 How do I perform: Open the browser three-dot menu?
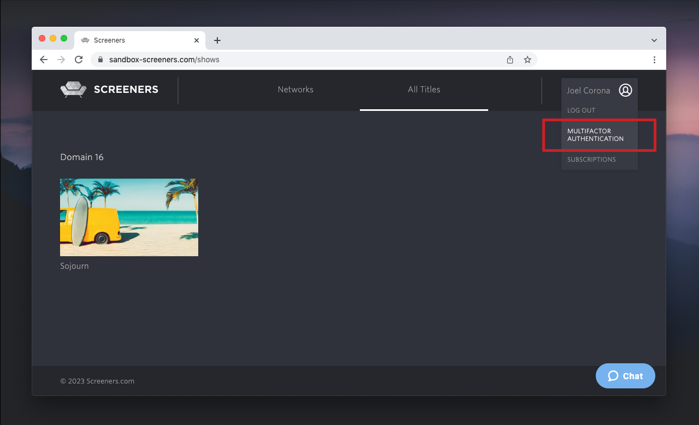(x=654, y=60)
